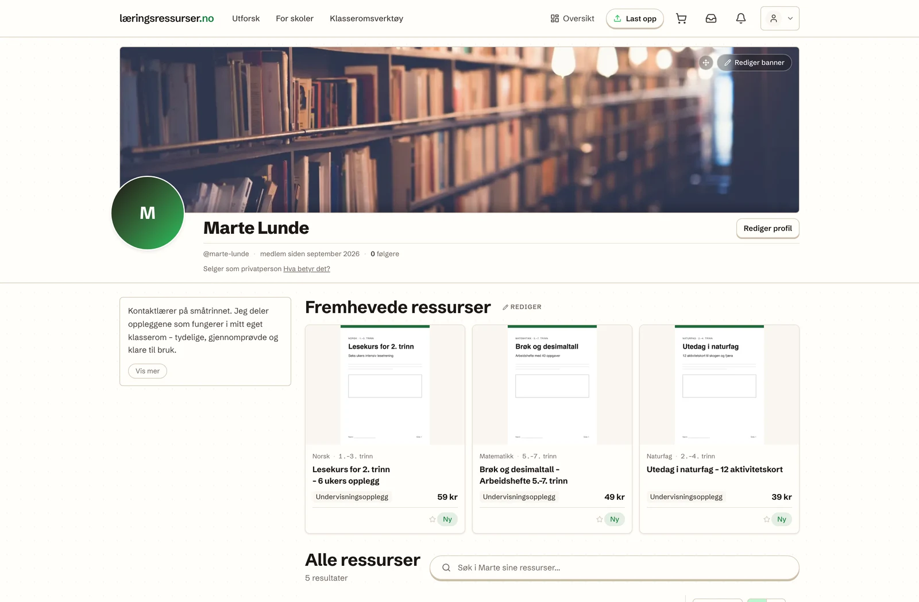Click Undervisningsopplegg tag on the Utedag card
The height and width of the screenshot is (602, 919).
(686, 497)
